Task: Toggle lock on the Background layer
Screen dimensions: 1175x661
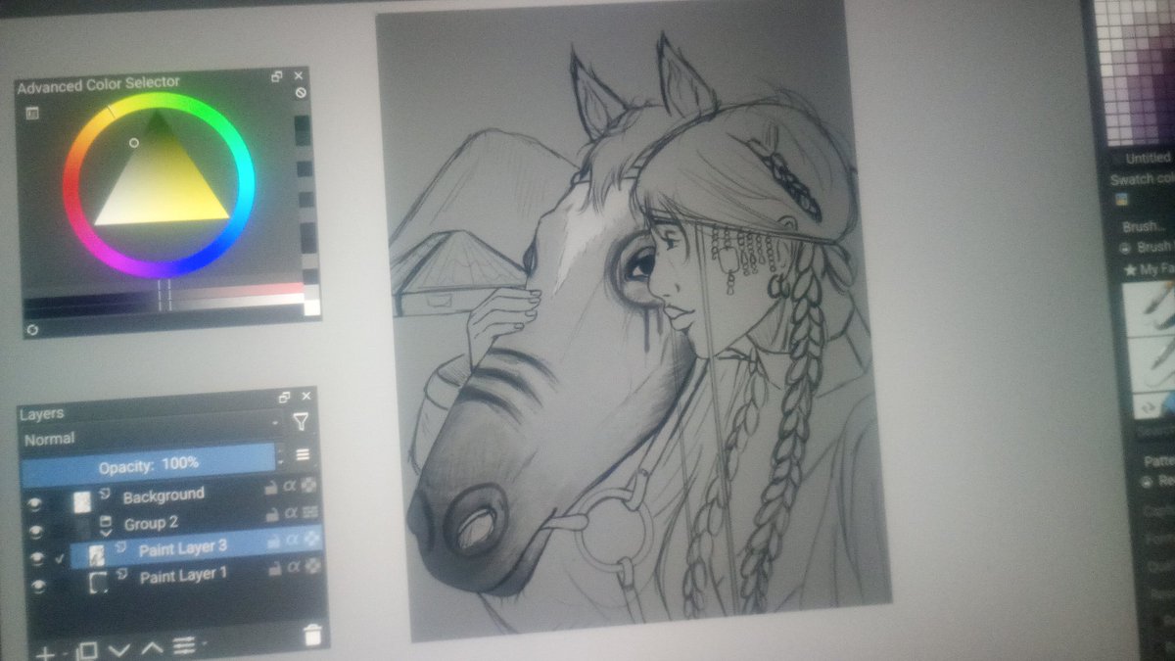Action: (x=270, y=487)
